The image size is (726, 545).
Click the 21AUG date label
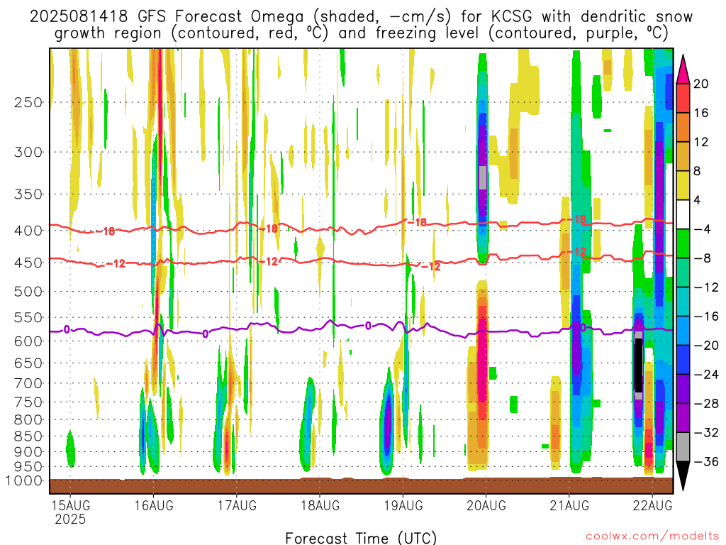point(569,505)
